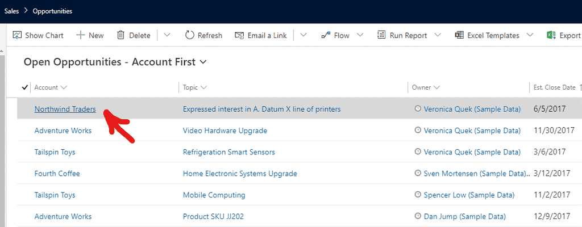Image resolution: width=582 pixels, height=227 pixels.
Task: Open the Northwind Traders account link
Action: [65, 109]
